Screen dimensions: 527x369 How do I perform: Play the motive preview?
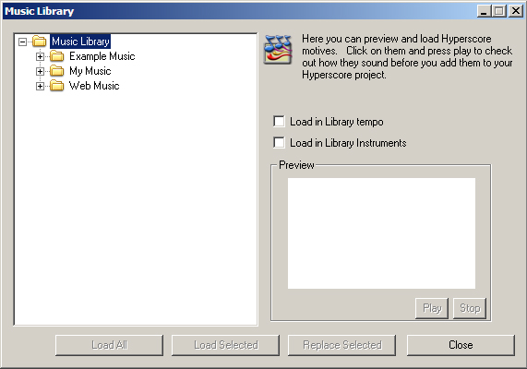pos(432,308)
